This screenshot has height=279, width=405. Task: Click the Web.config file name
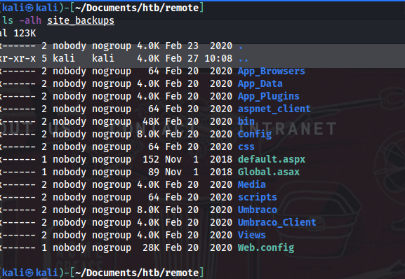(266, 248)
